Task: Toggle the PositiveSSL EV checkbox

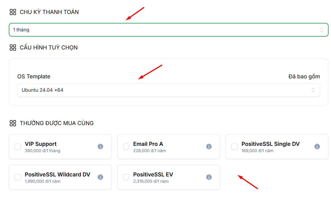Action: 126,177
